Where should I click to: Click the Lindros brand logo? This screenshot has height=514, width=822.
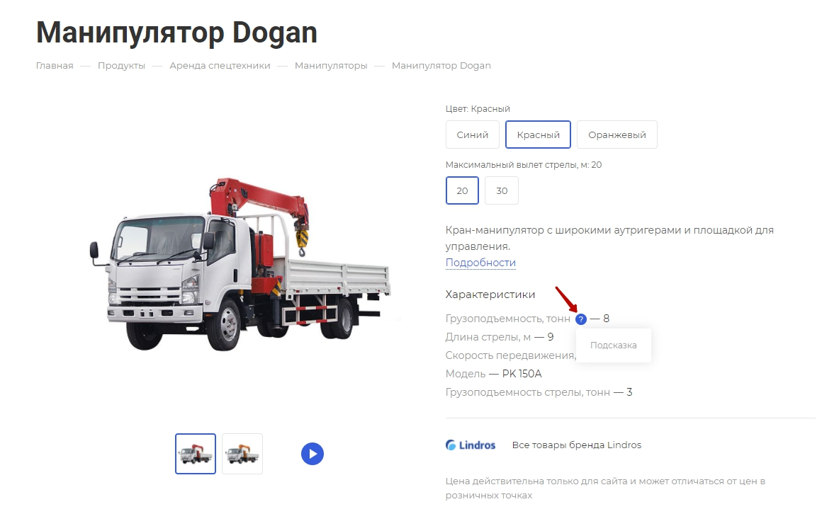coord(471,445)
